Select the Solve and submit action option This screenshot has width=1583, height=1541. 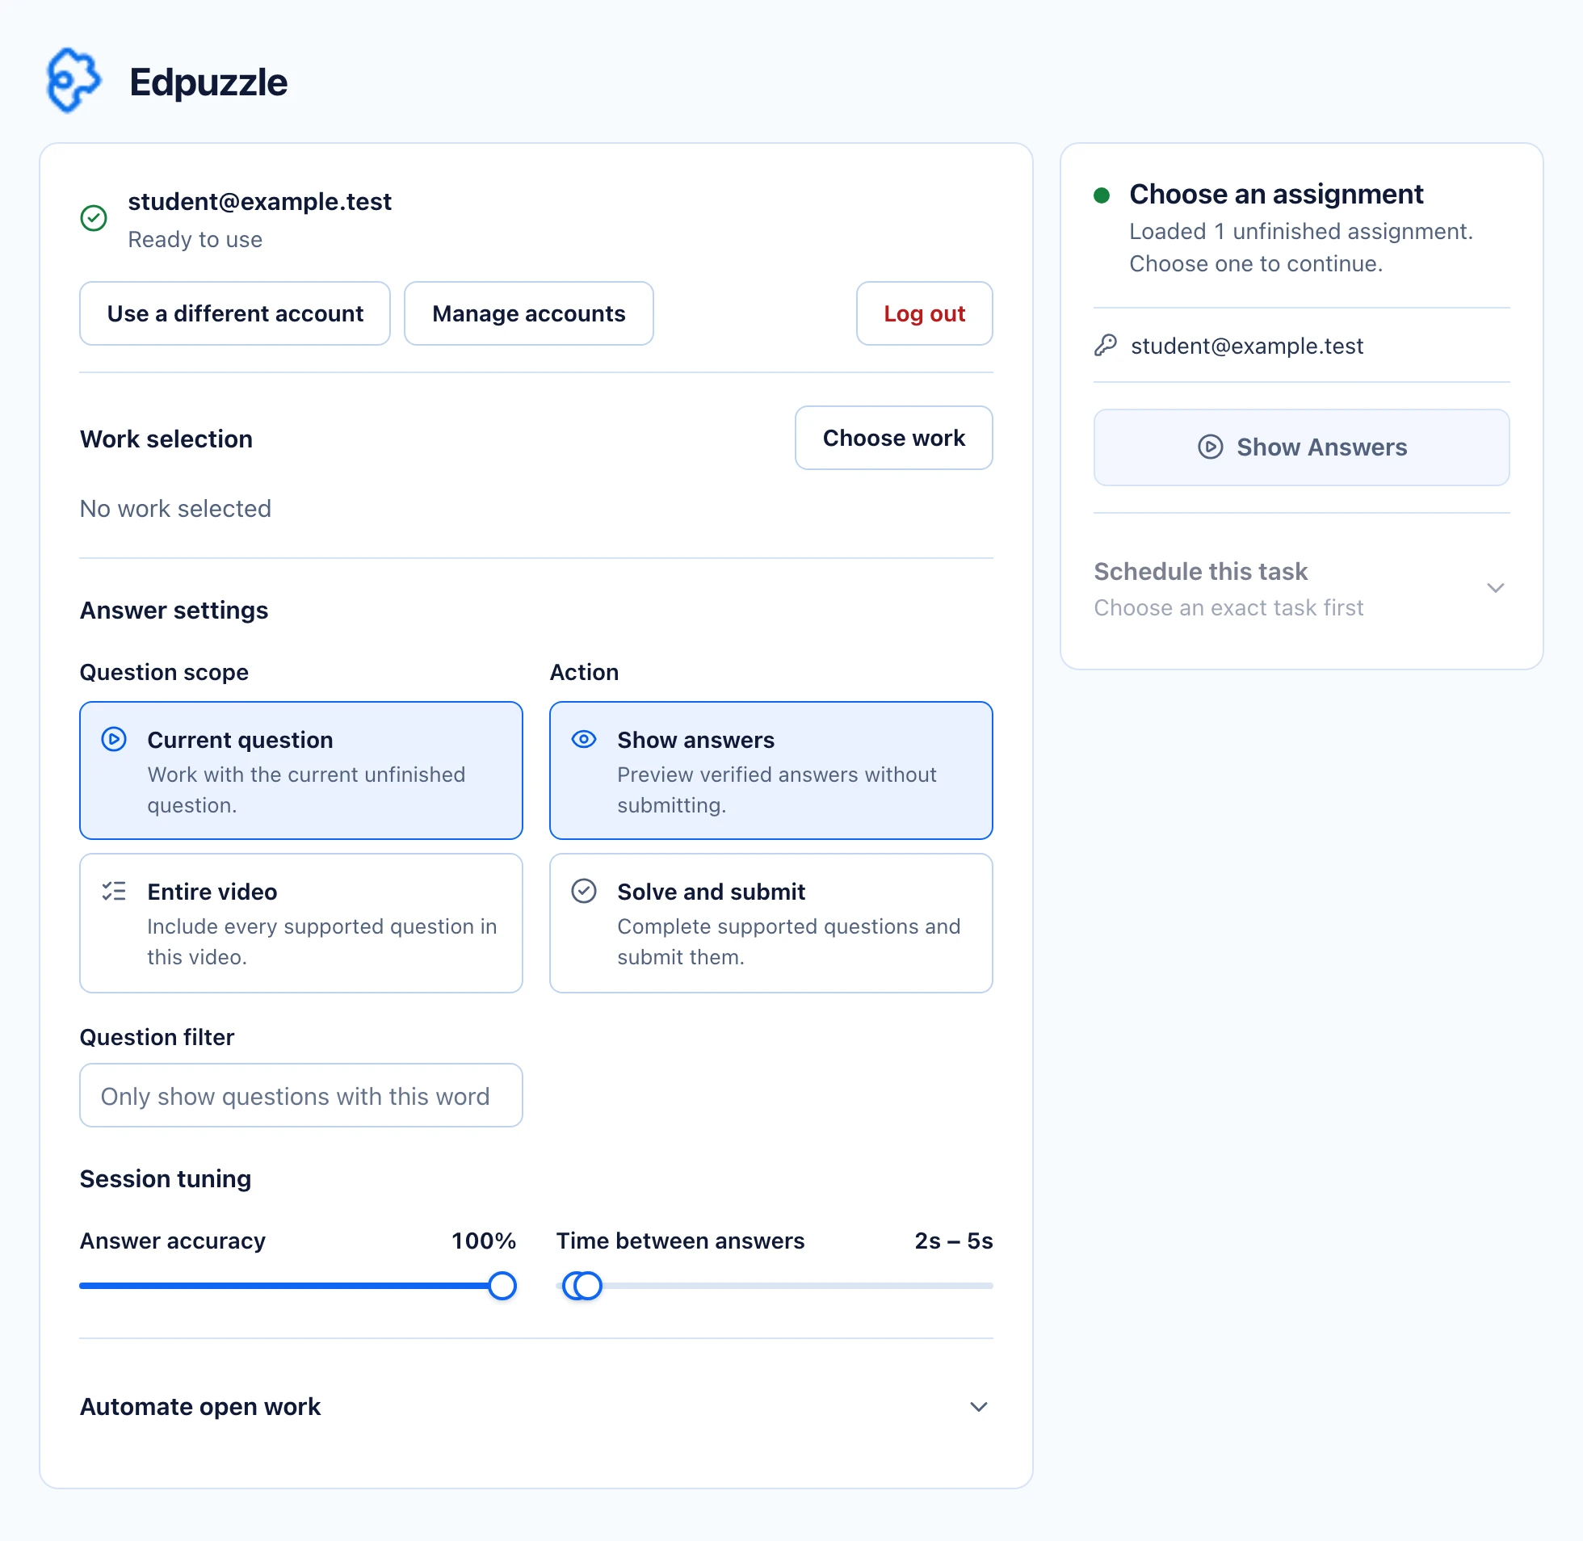point(771,922)
